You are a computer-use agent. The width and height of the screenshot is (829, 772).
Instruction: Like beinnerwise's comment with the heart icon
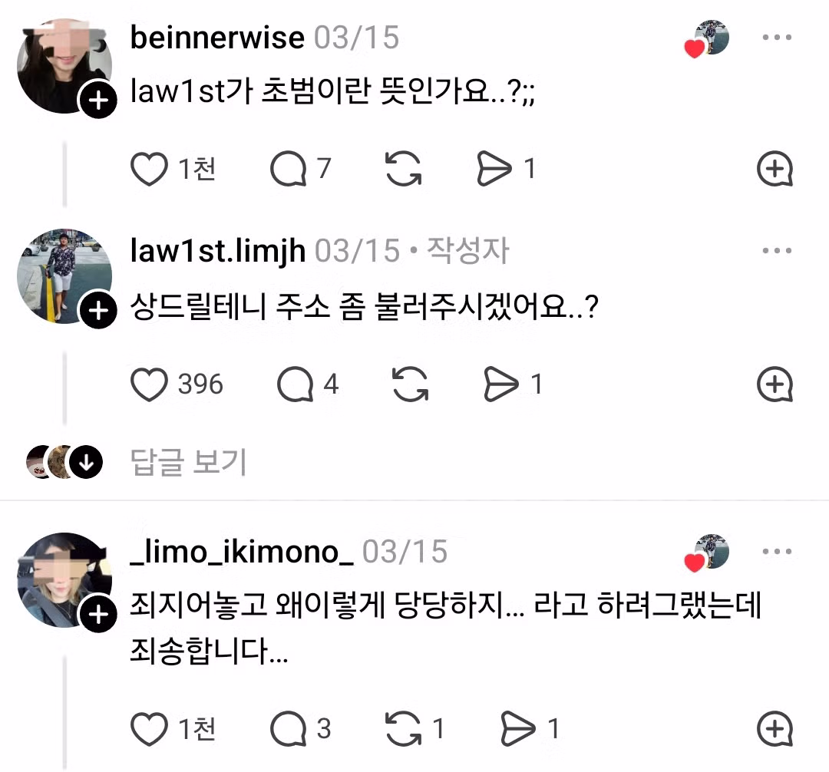151,170
